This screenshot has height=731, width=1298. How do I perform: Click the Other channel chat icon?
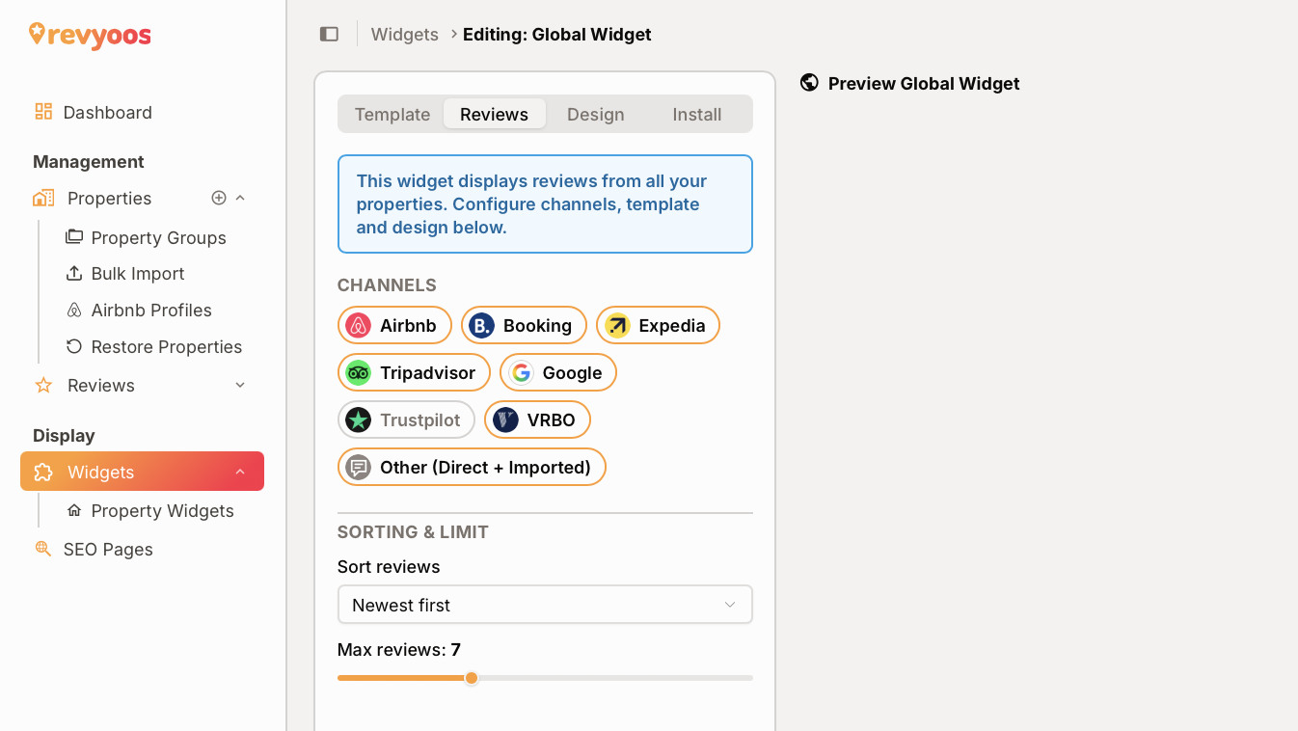(359, 467)
